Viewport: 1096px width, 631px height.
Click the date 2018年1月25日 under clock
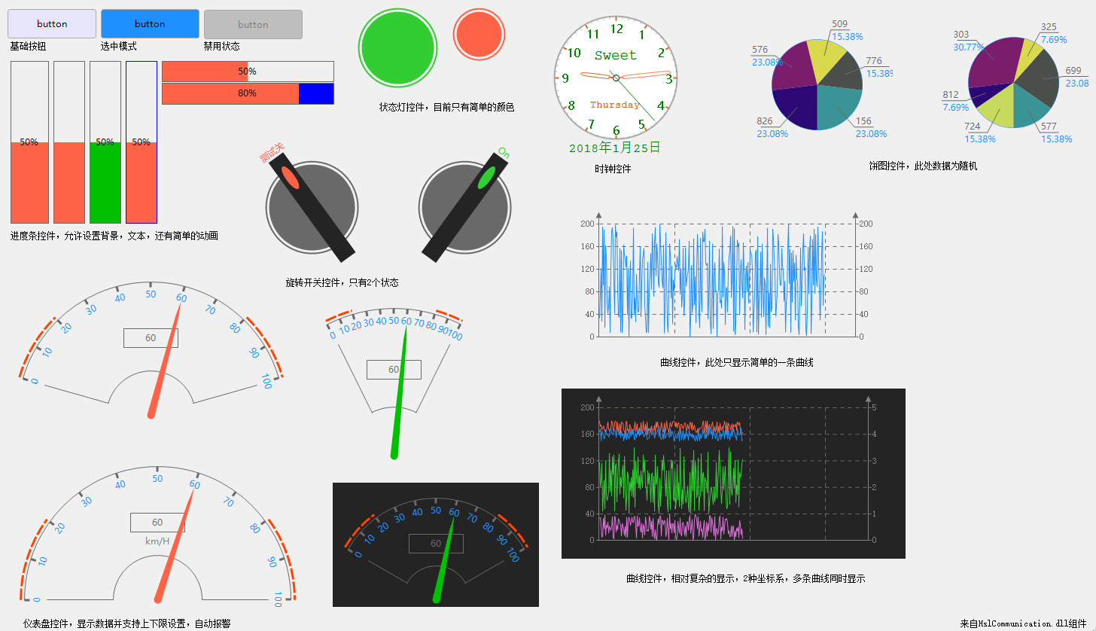(x=615, y=148)
